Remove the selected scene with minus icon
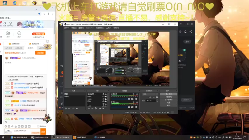Image resolution: width=249 pixels, height=140 pixels. click(69, 108)
